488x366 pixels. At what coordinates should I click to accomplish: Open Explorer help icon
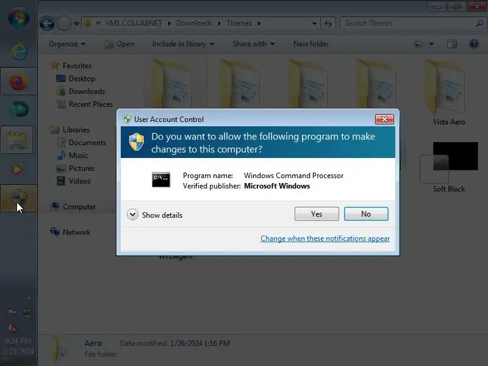pos(474,44)
